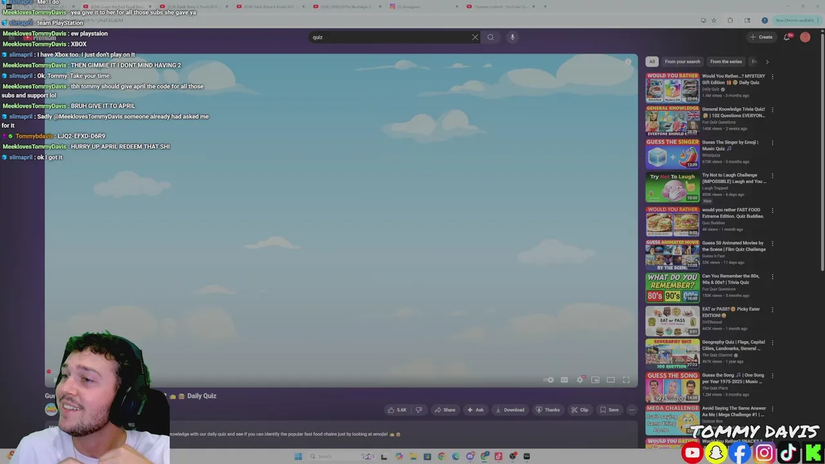Open options menu for Guess the Song

click(772, 376)
